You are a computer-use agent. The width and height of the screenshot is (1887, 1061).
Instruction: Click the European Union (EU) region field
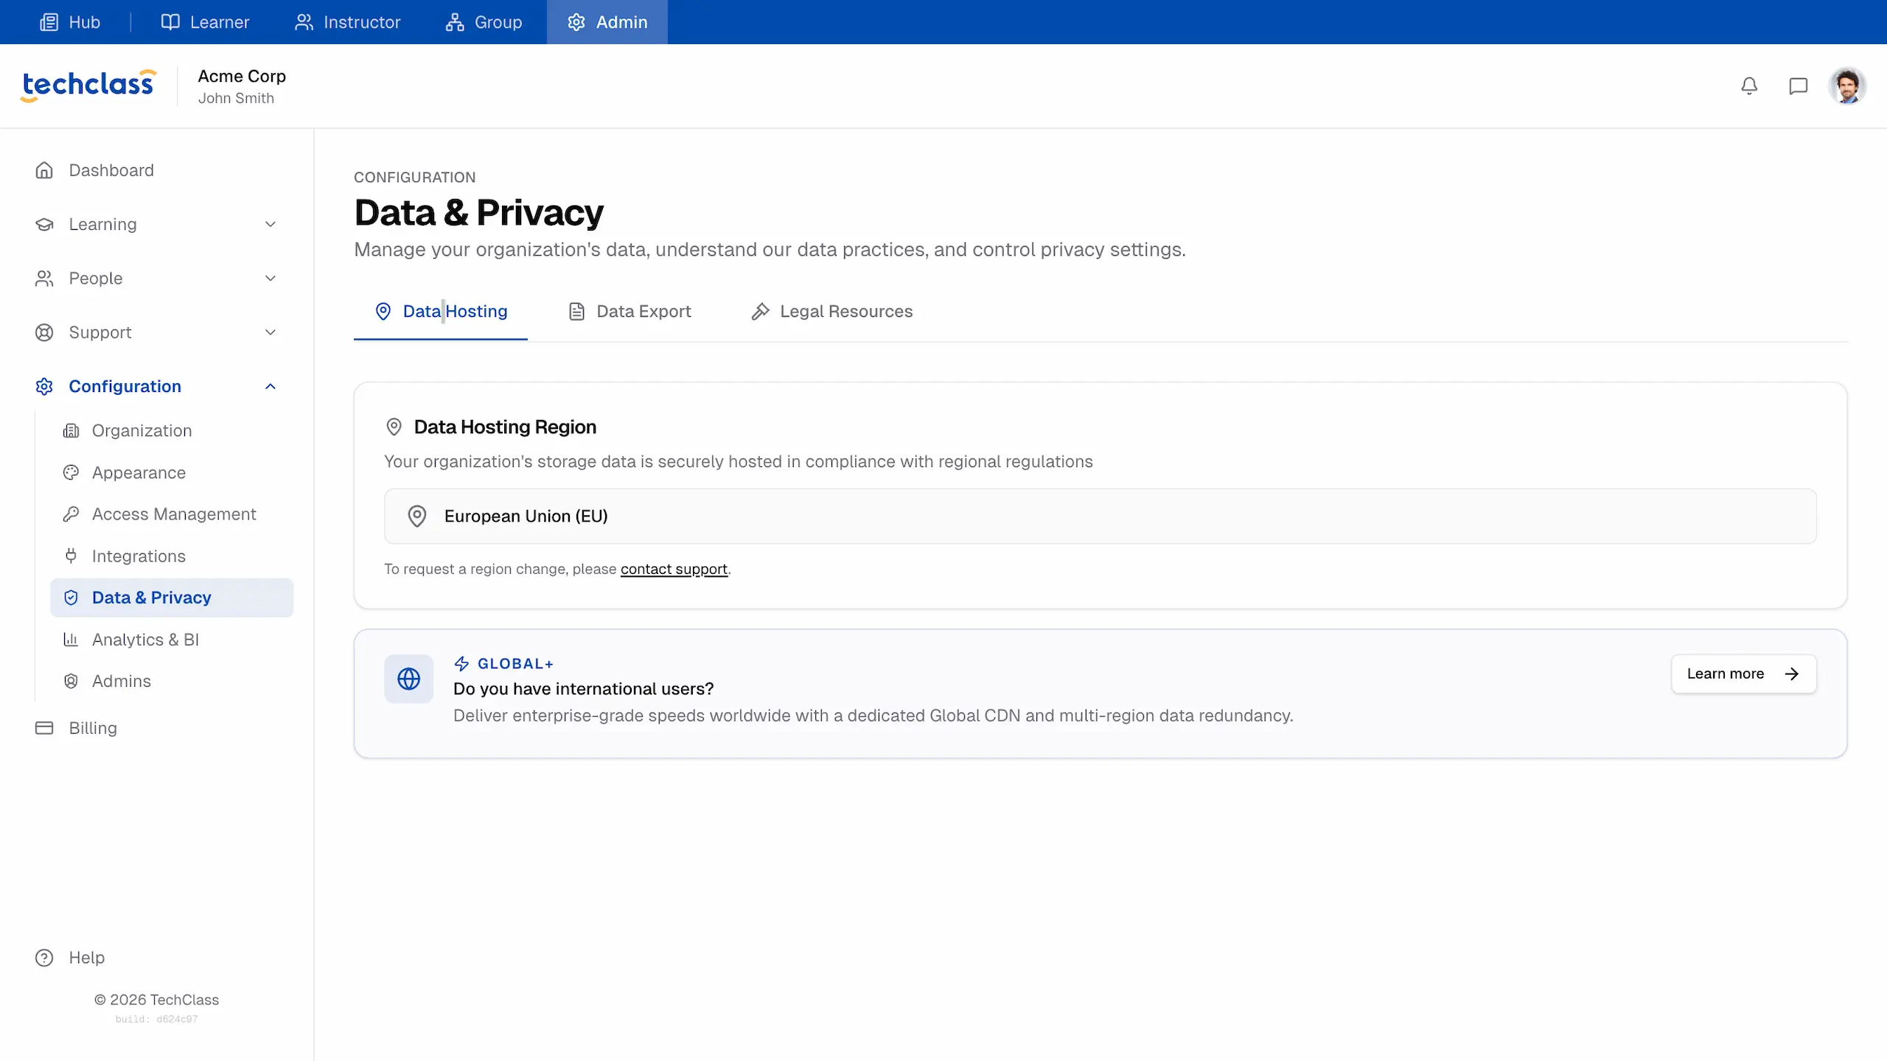(1100, 516)
